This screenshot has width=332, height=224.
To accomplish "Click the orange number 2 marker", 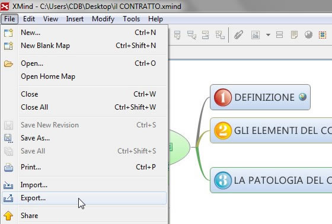I will [223, 130].
